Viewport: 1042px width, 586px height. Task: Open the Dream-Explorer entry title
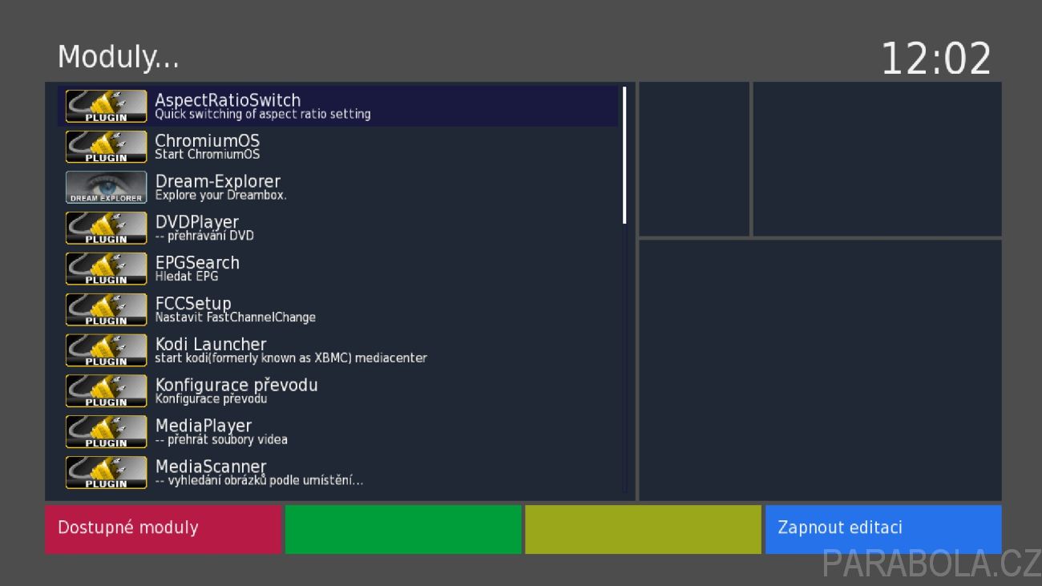[x=218, y=182]
